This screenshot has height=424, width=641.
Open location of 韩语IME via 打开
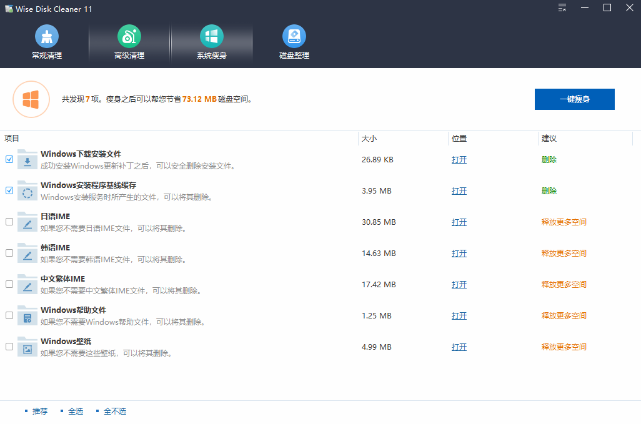coord(459,253)
